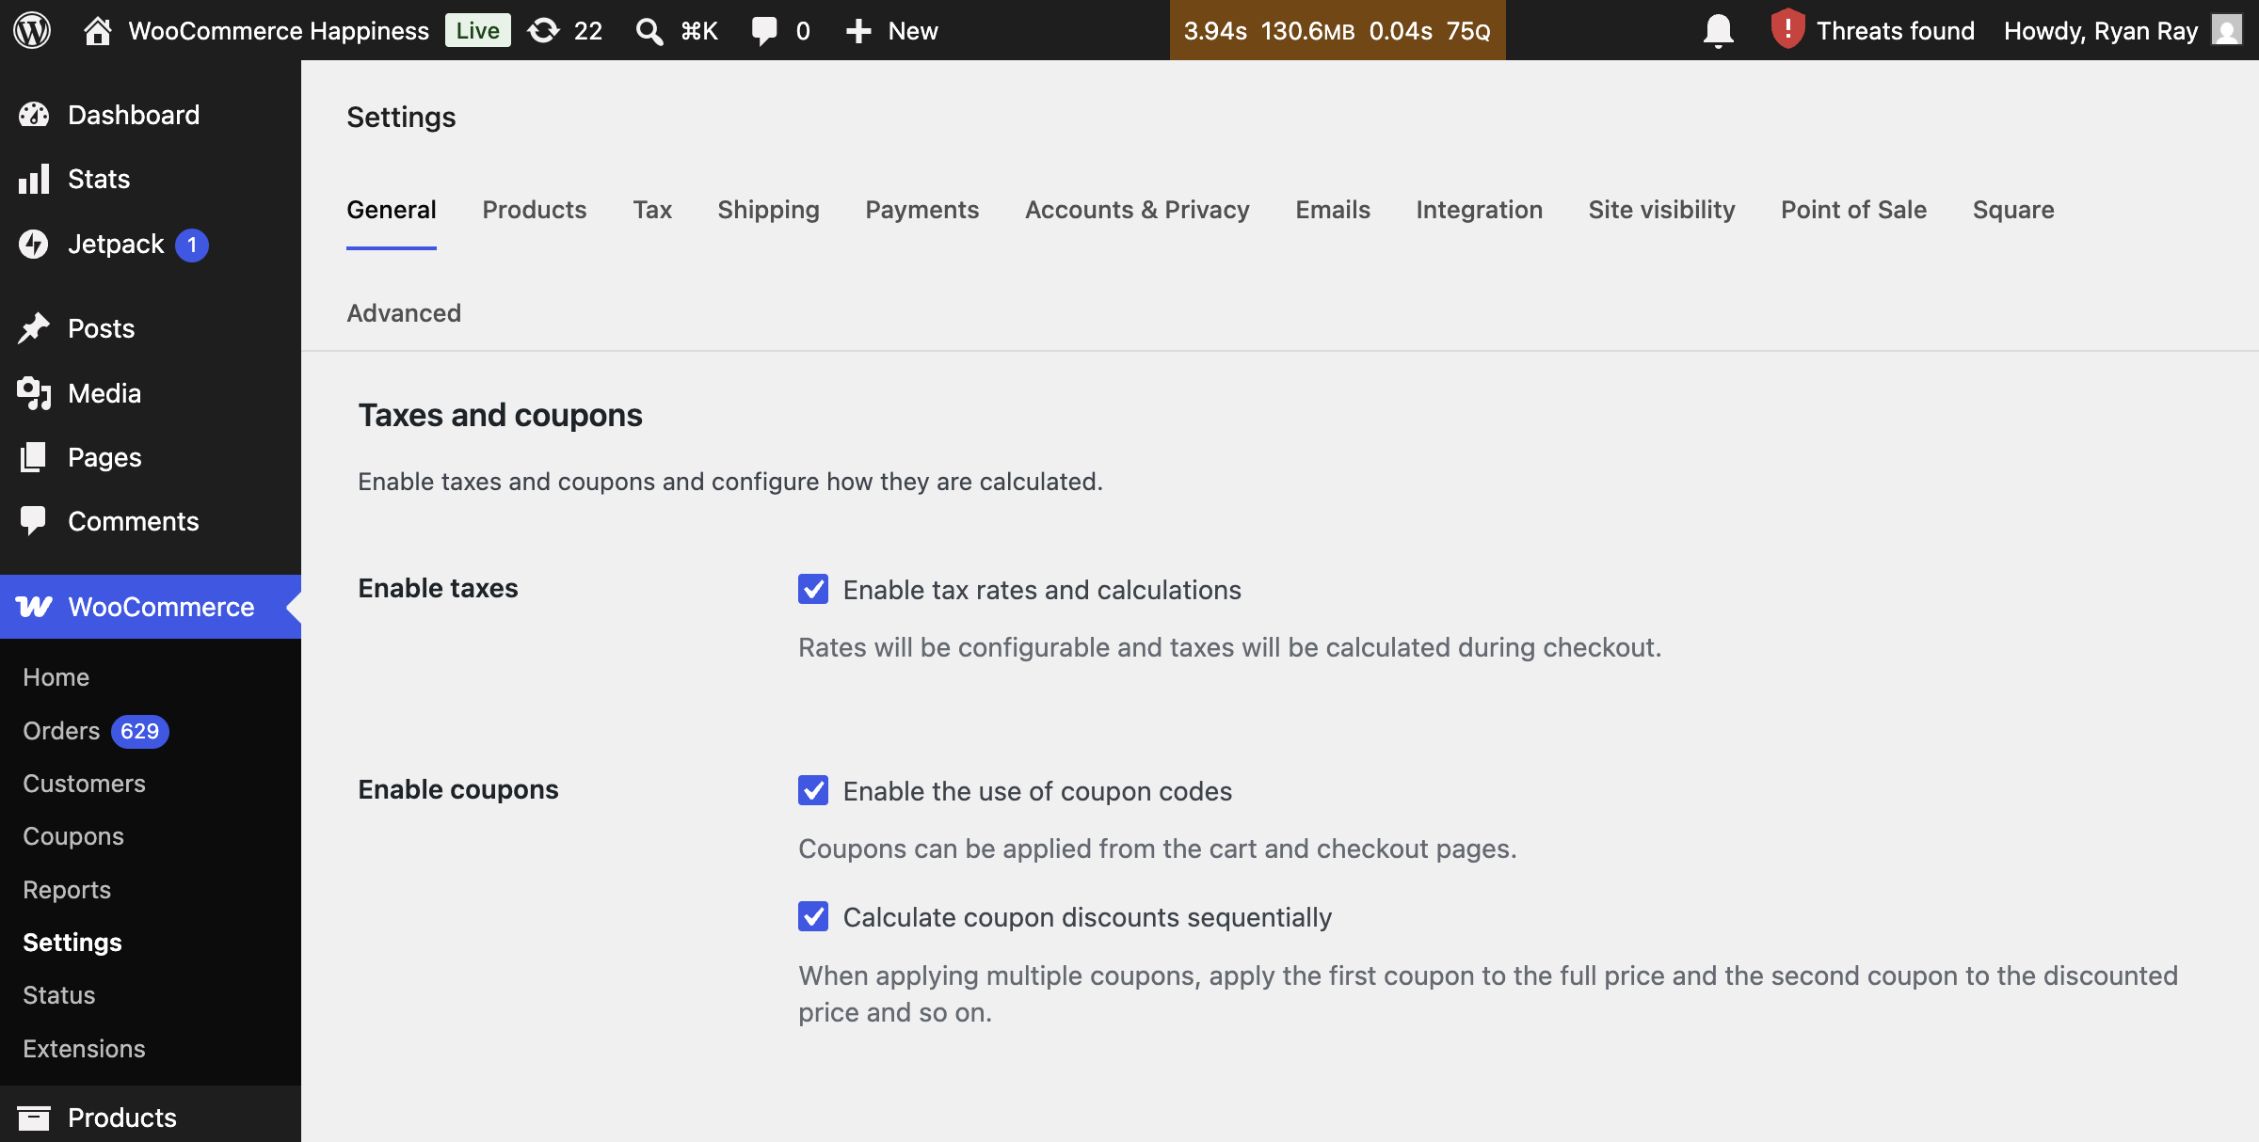Click the Products label in sidebar menu

click(122, 1118)
